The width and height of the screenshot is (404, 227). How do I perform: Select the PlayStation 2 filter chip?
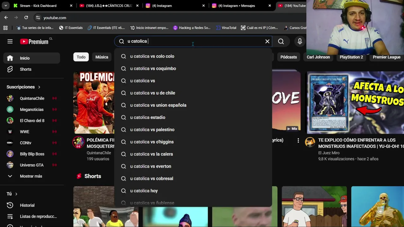tap(351, 57)
